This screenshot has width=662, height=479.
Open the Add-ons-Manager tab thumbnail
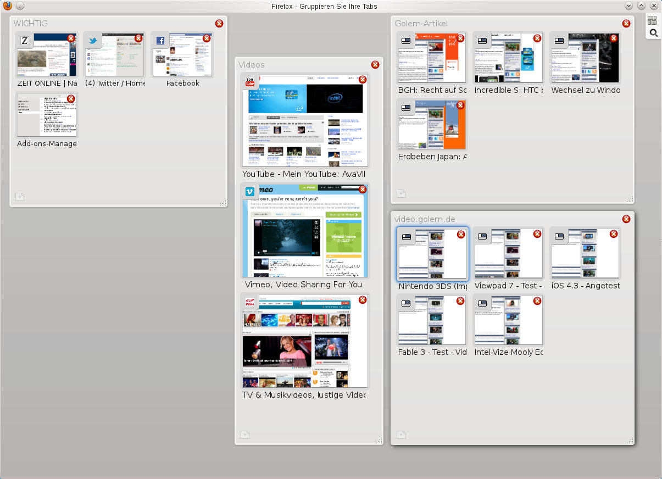pos(46,114)
